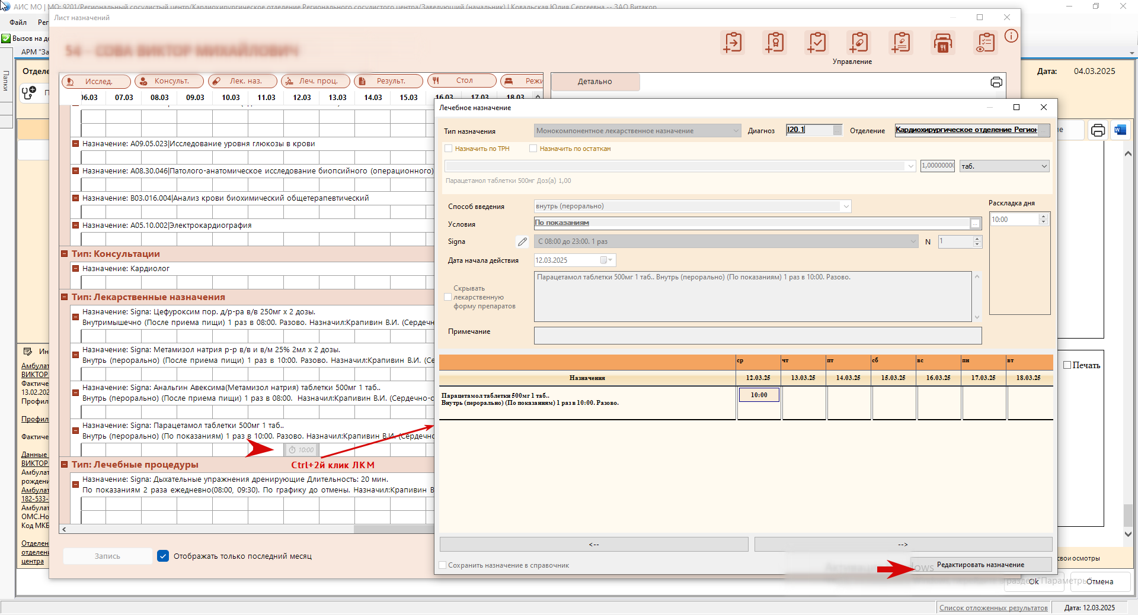Click the checklist-with-eye view icon

tap(985, 43)
